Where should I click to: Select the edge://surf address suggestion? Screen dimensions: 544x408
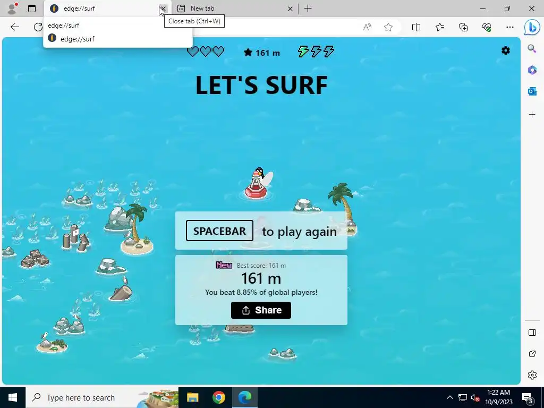coord(118,39)
